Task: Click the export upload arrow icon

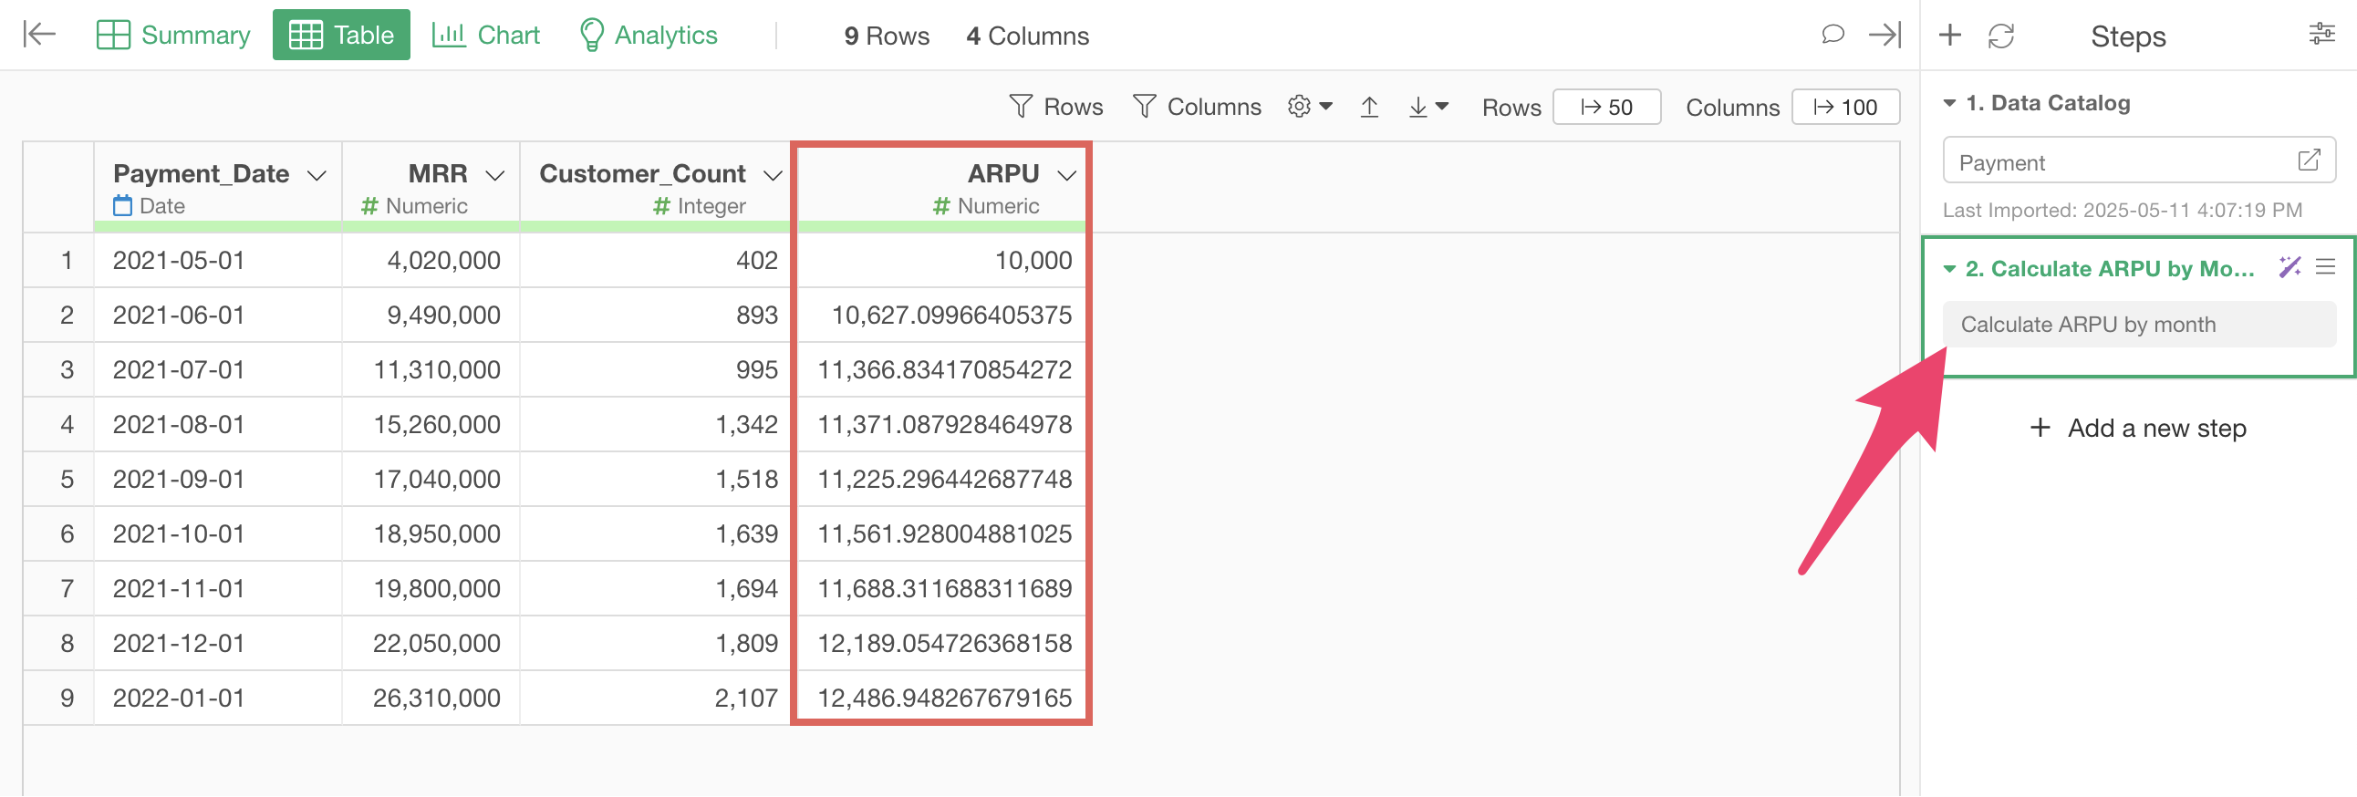Action: point(1369,107)
